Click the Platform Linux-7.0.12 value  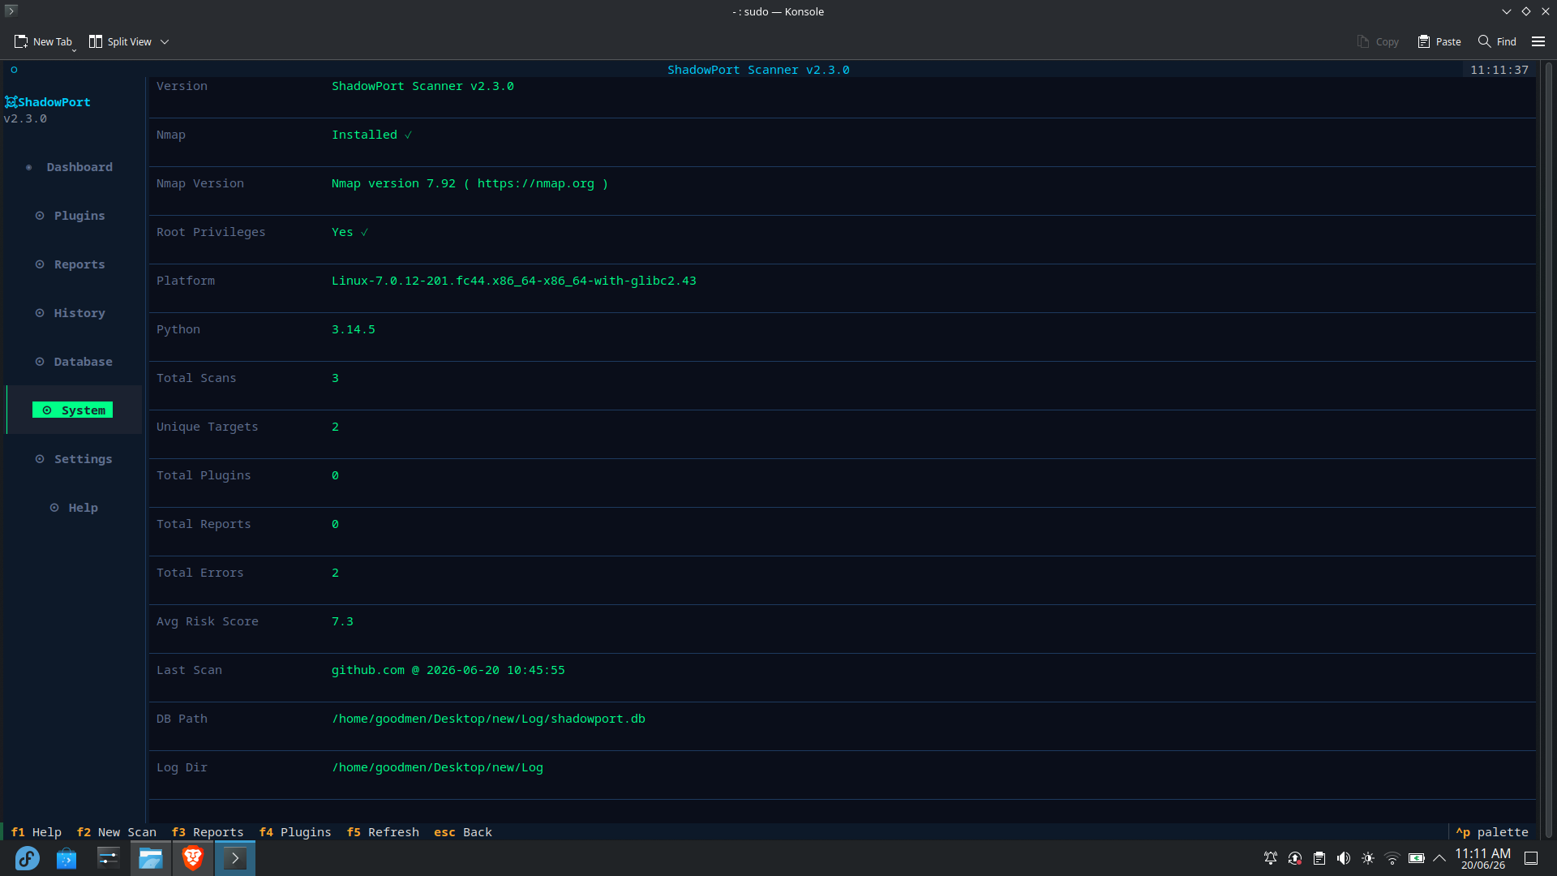coord(513,281)
